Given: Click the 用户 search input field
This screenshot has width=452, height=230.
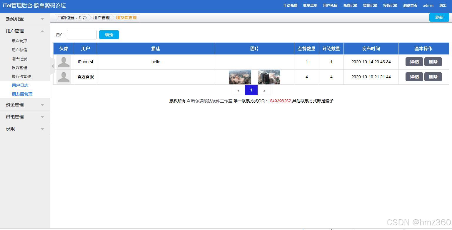Looking at the screenshot, I should pos(82,34).
